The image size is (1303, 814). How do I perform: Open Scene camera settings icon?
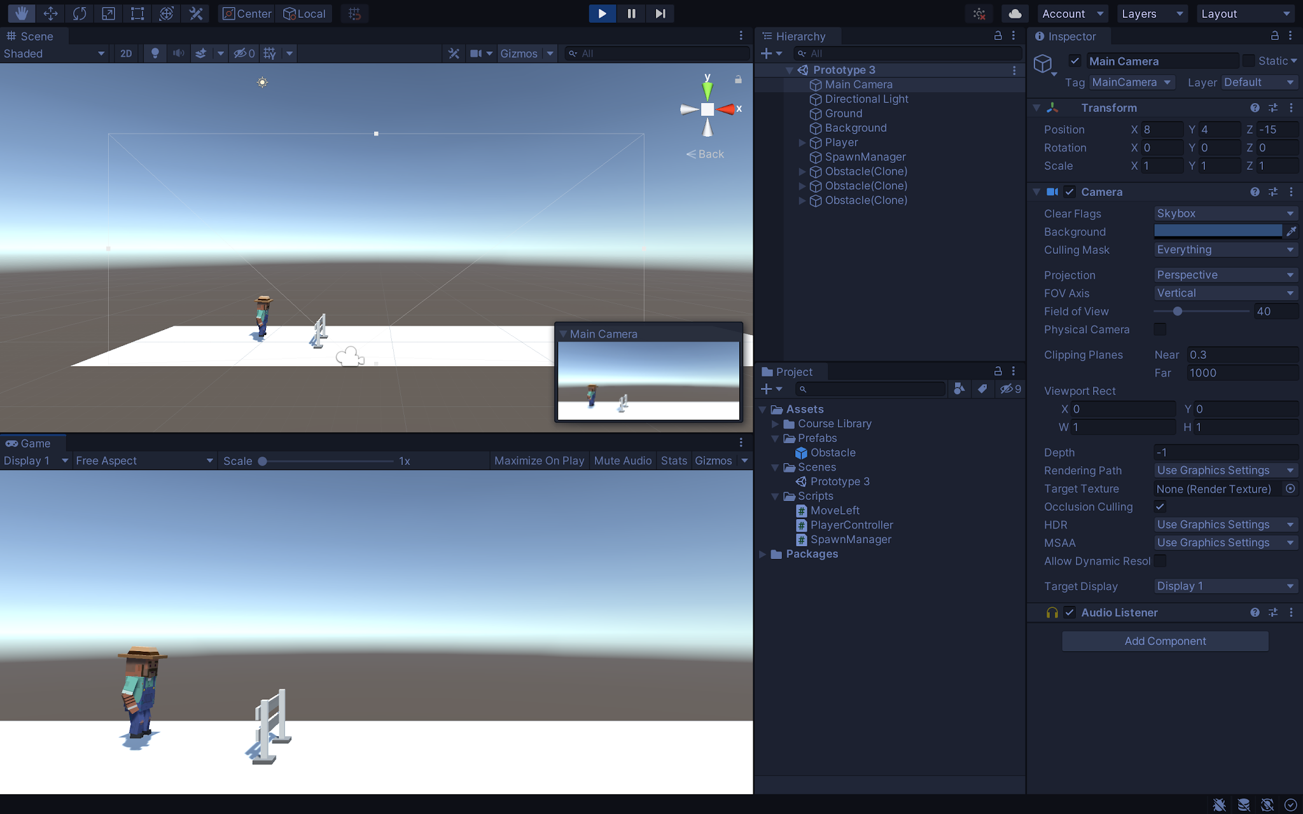pos(476,53)
